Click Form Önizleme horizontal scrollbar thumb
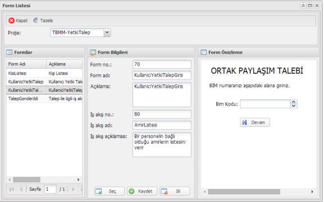 click(244, 192)
